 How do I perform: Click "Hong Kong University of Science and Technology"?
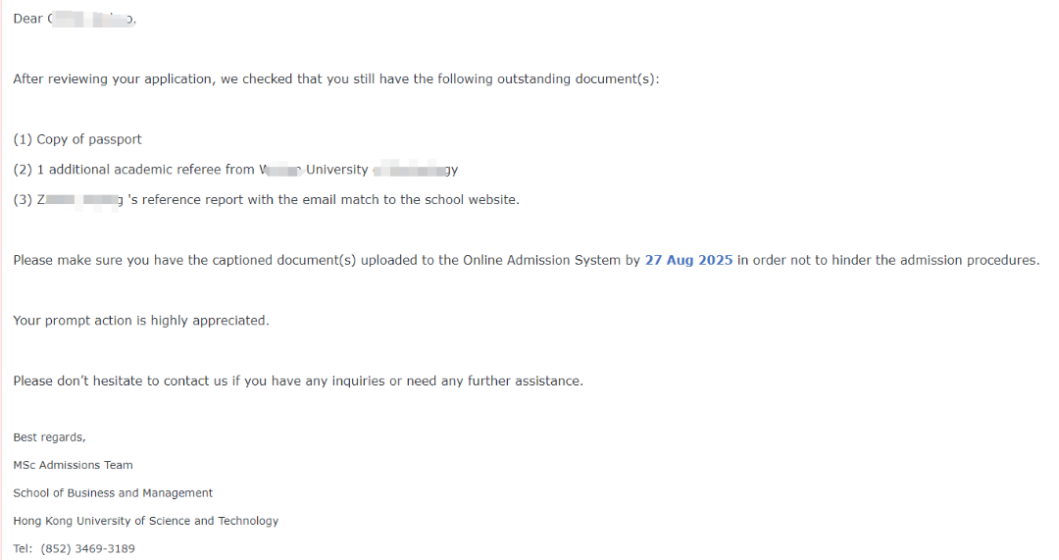click(x=146, y=521)
